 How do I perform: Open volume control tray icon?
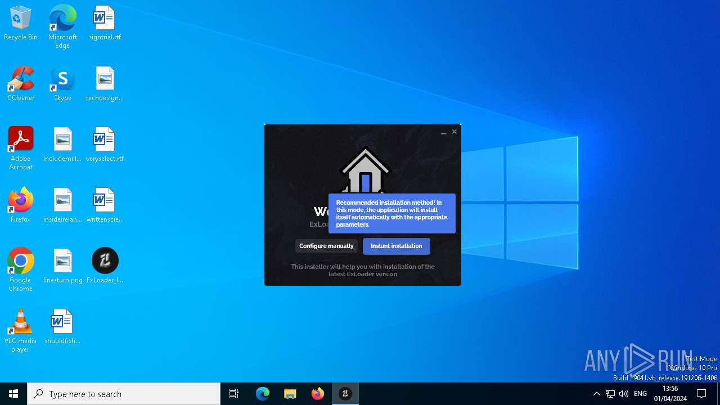click(624, 394)
